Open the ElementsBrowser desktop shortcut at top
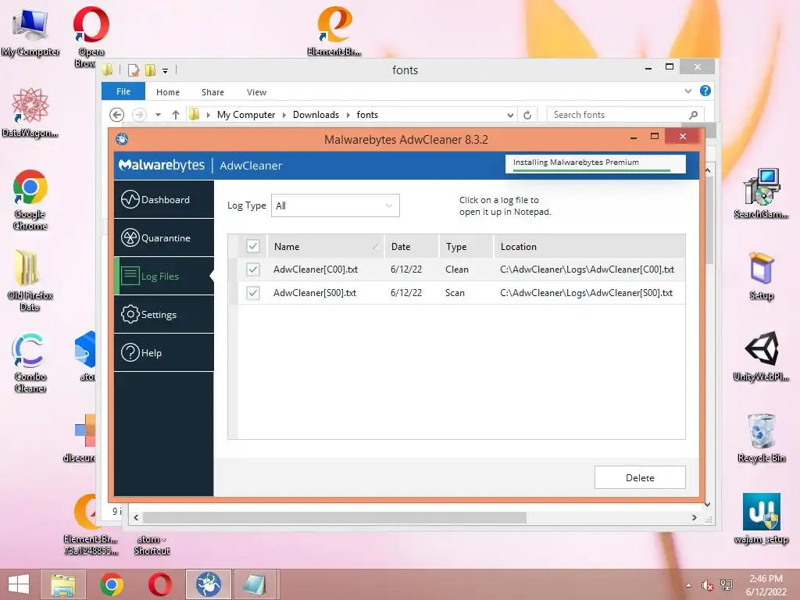 tap(334, 31)
